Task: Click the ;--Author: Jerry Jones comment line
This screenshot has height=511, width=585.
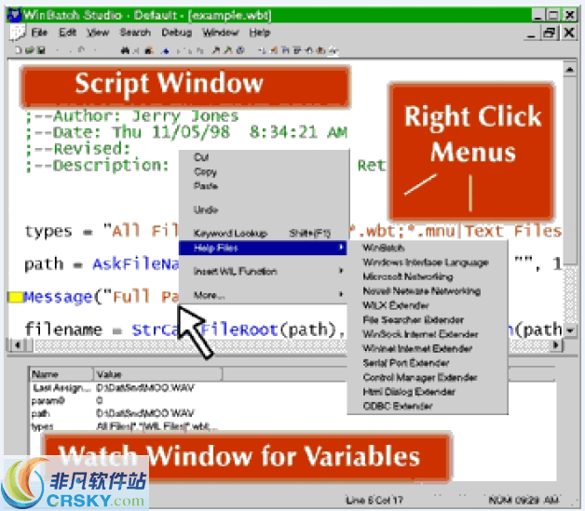Action: (131, 116)
